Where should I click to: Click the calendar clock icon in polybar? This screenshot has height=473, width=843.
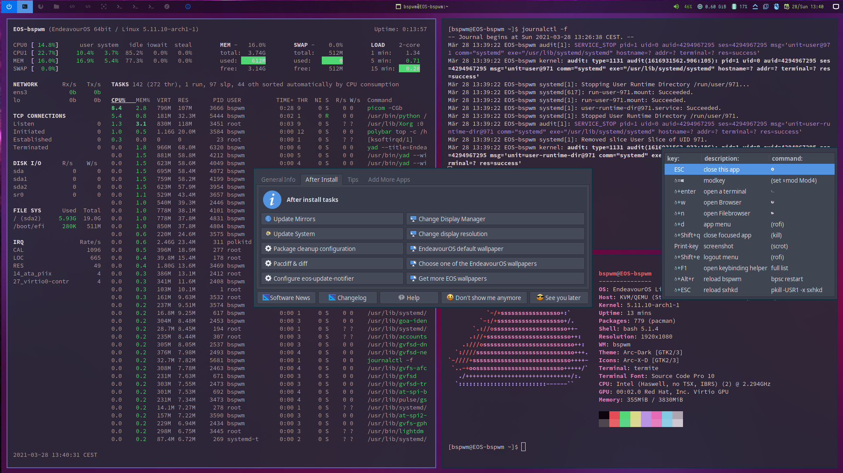tap(786, 7)
